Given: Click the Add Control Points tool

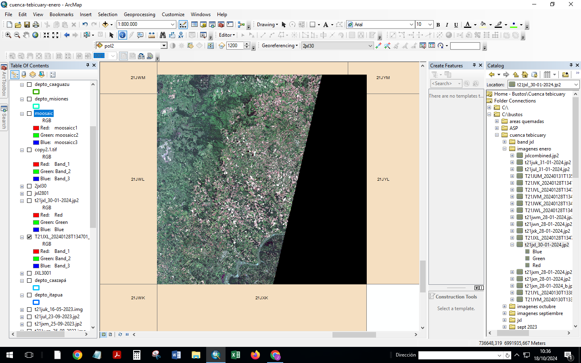Looking at the screenshot, I should coord(378,46).
